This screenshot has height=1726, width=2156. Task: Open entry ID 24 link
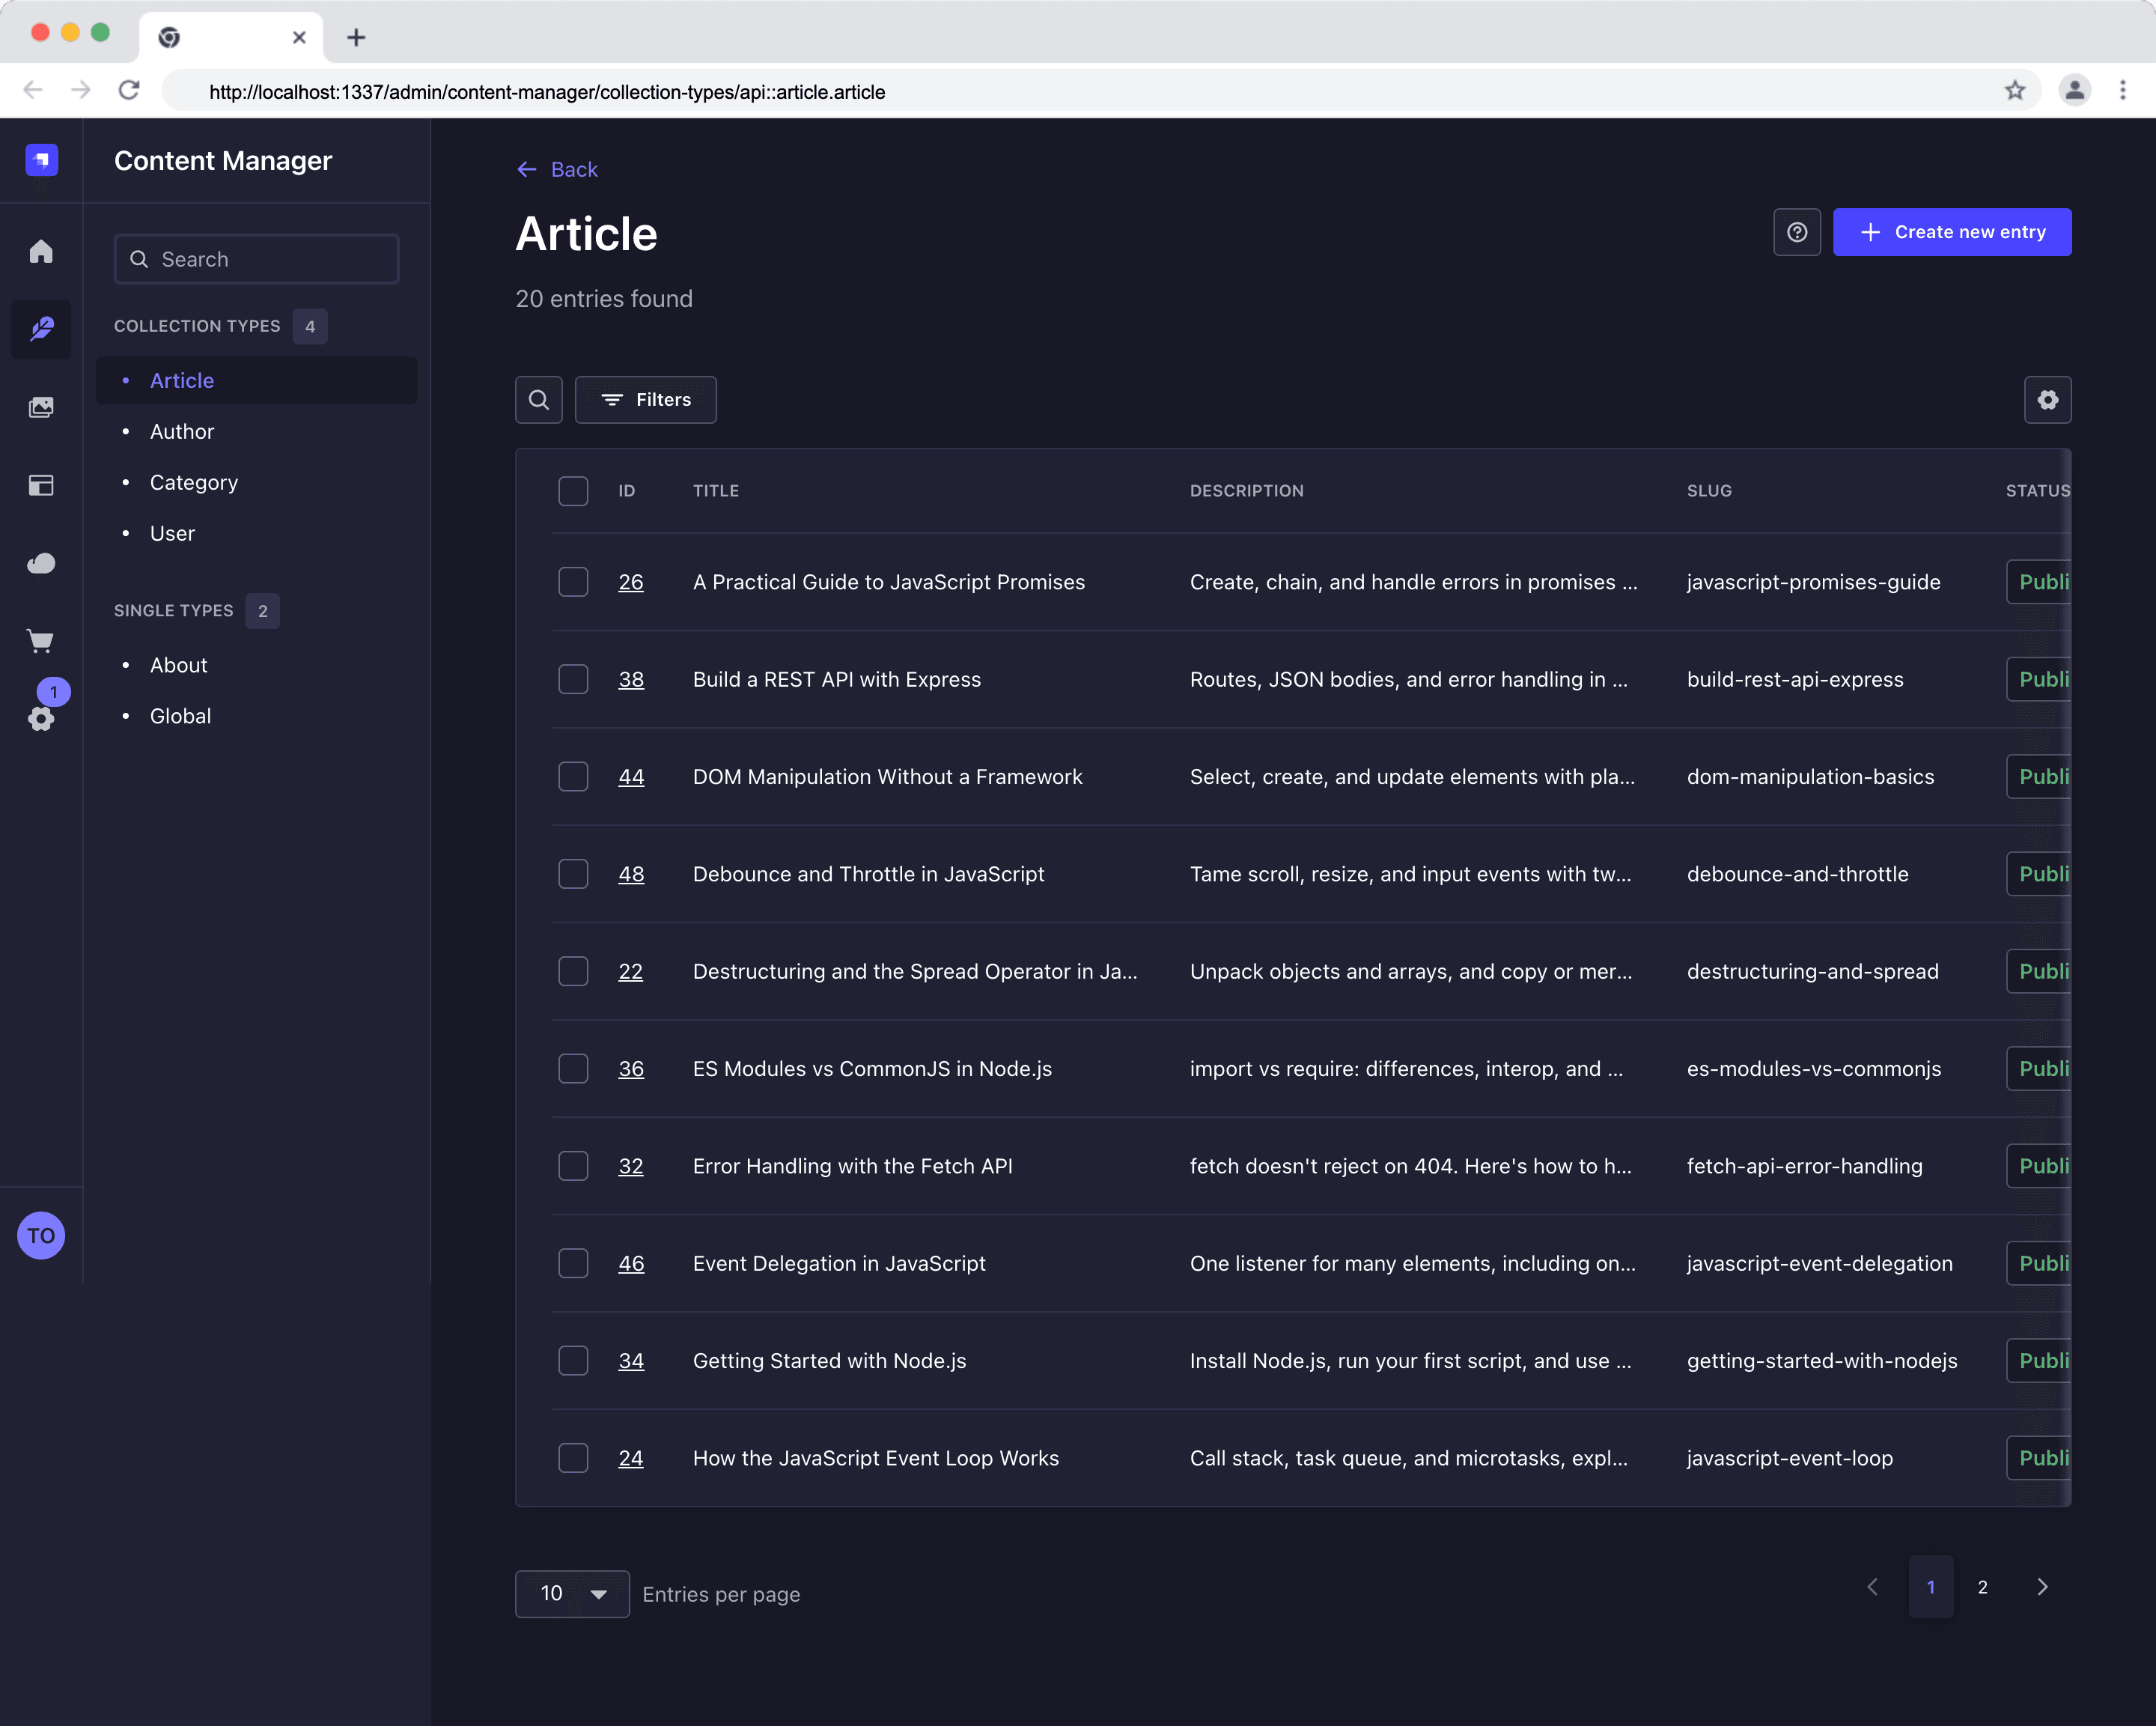(631, 1458)
